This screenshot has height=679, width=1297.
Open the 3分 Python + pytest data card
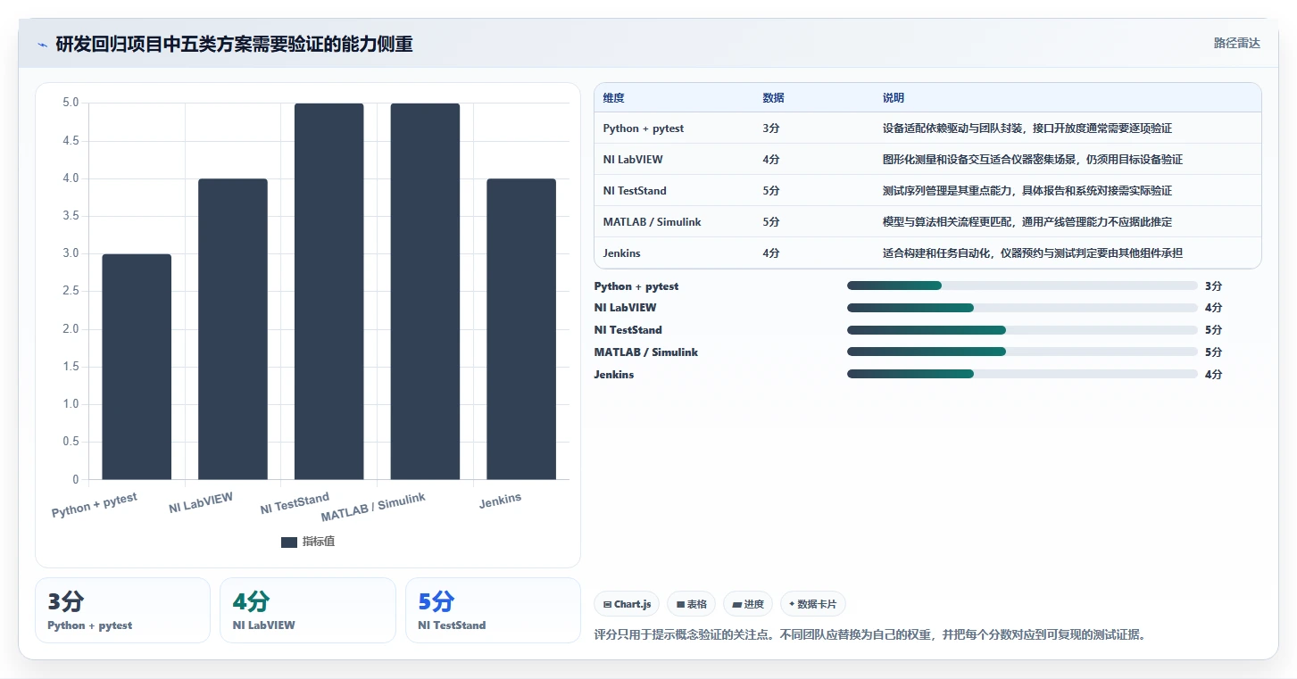(122, 610)
